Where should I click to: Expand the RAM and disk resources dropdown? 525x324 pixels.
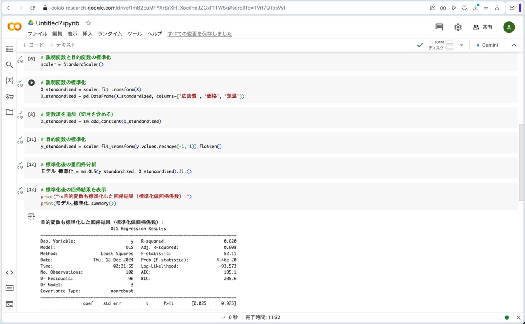pos(462,45)
